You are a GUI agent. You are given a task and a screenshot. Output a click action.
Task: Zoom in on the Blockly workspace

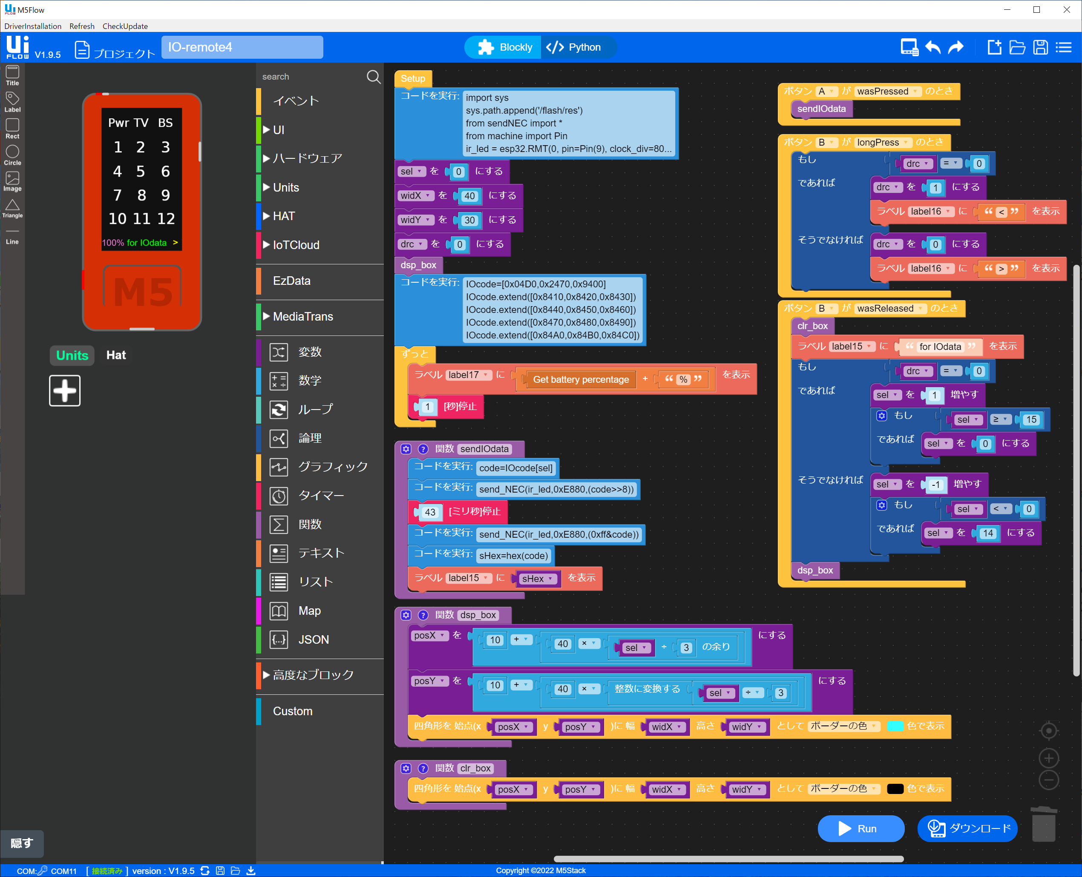point(1049,758)
